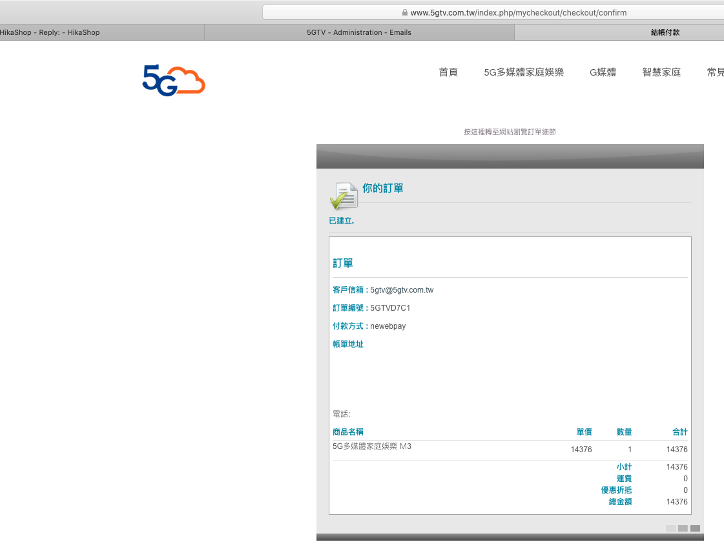Click the order number 5GTVD7C1

tap(390, 308)
